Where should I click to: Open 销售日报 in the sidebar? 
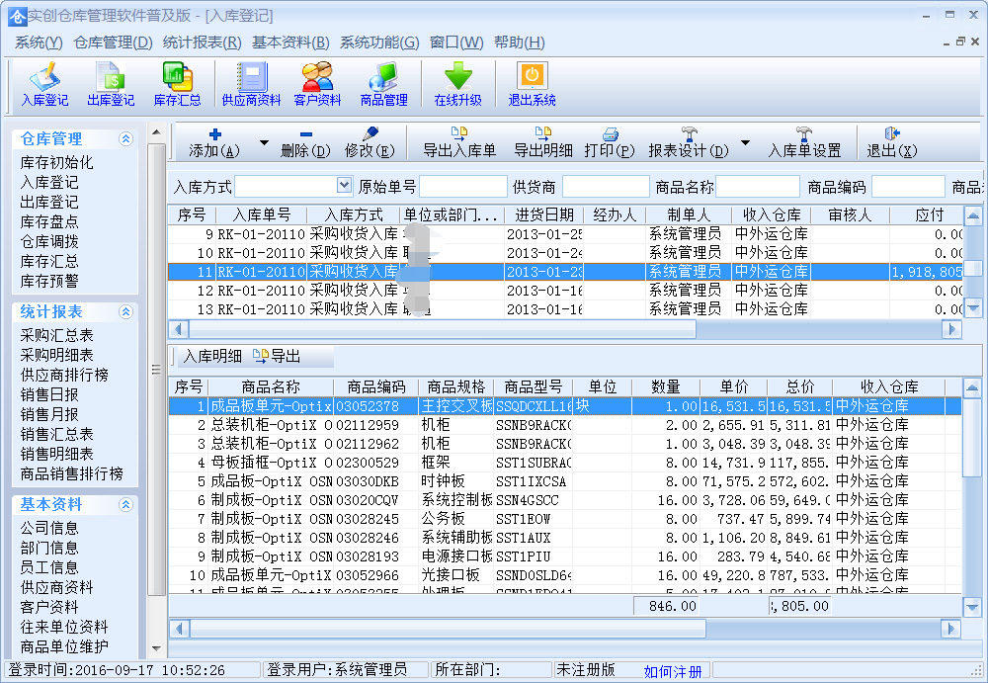(49, 394)
